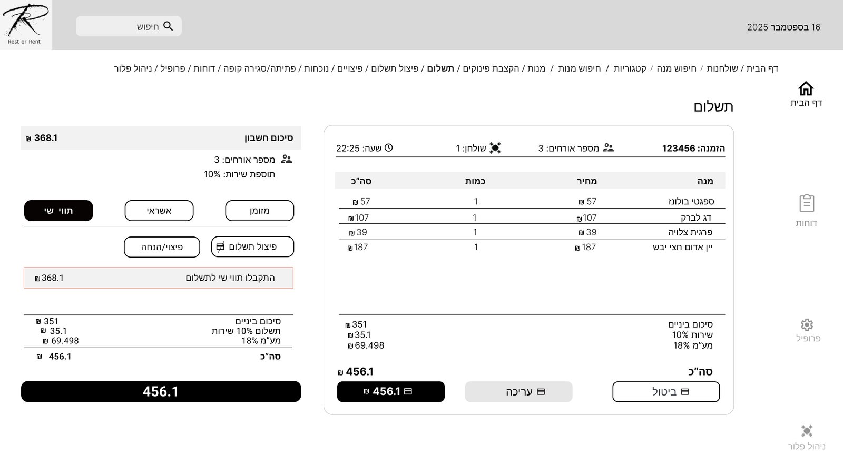The width and height of the screenshot is (843, 474).
Task: Open פיצול תשלום split payment button
Action: 252,246
